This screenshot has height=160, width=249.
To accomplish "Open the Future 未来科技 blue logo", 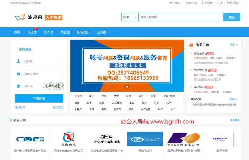I will tap(145, 139).
